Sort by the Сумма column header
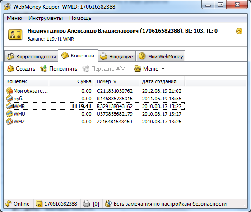The image size is (251, 212). tap(72, 81)
